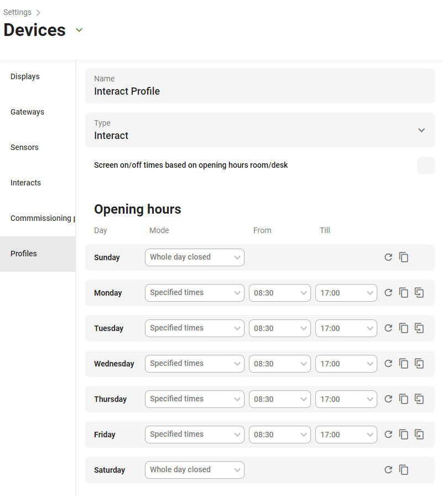442x496 pixels.
Task: Click the reset icon on Sunday row
Action: (388, 257)
